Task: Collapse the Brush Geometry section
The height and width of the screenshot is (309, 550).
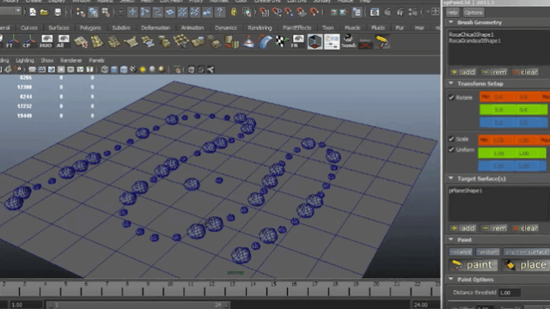Action: point(450,22)
